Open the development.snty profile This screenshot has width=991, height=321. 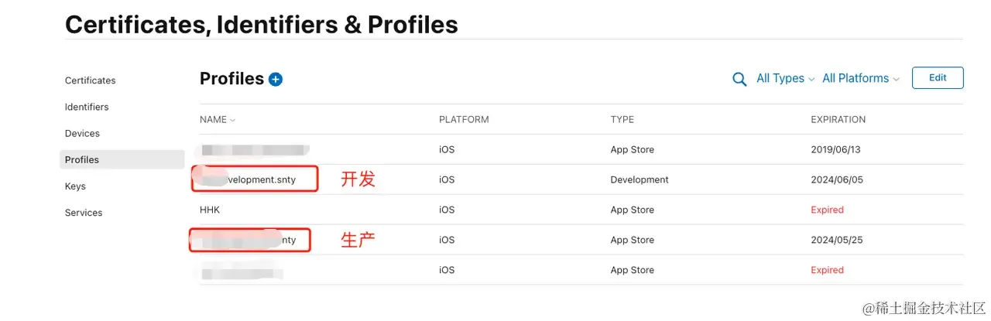pyautogui.click(x=581, y=179)
